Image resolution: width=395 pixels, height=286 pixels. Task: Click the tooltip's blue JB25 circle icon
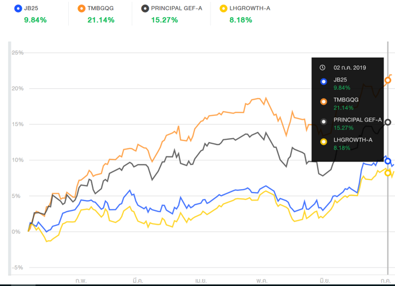[323, 81]
